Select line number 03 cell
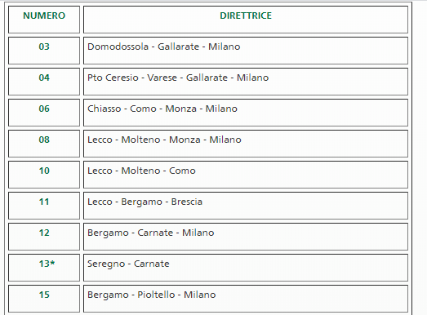 point(44,51)
